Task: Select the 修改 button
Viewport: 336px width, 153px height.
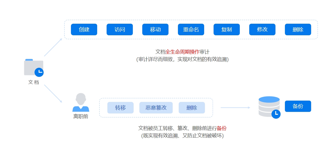Action: pyautogui.click(x=262, y=29)
